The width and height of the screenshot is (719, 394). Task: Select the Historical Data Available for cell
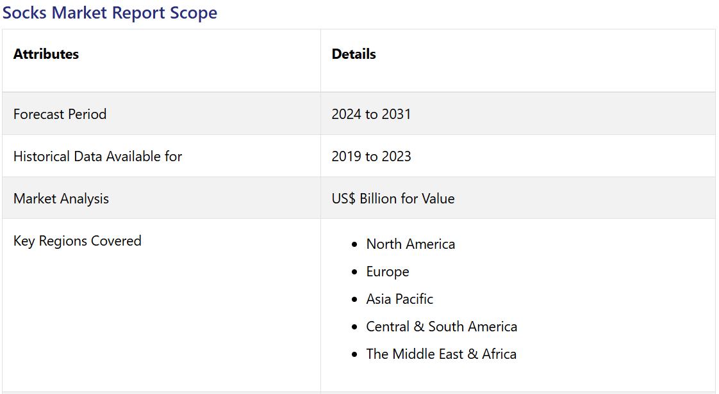click(x=97, y=157)
